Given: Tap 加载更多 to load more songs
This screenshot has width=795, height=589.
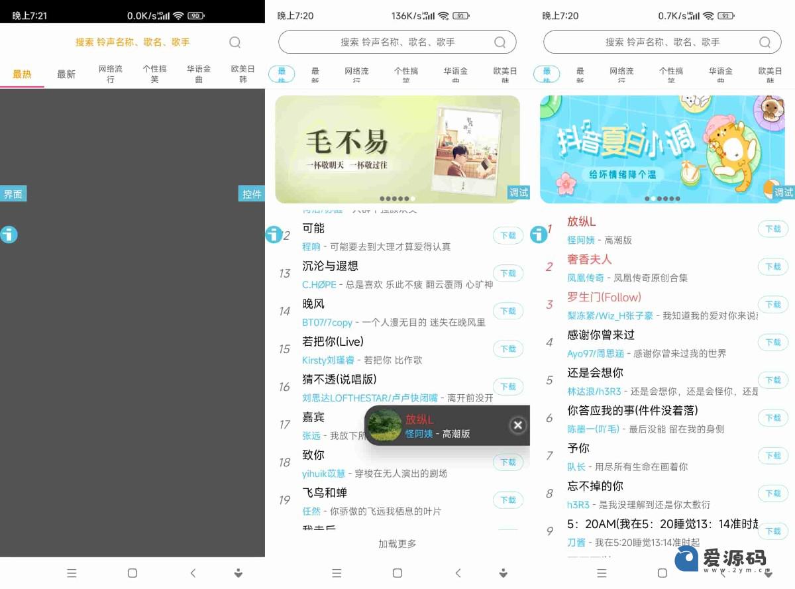Looking at the screenshot, I should [x=397, y=544].
